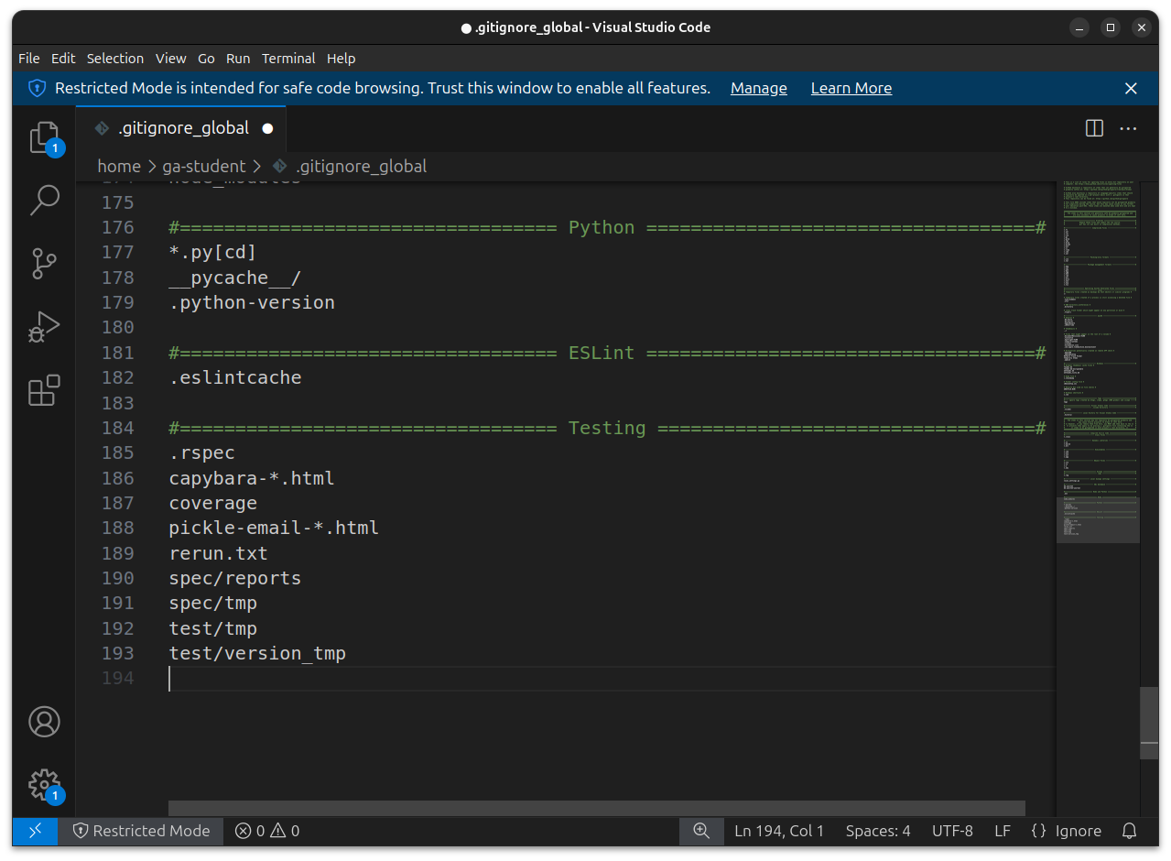Open the Manage settings gear

click(44, 785)
